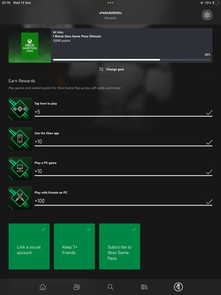Screen dimensions: 221x295
Task: Open the 'Link a social account' tile
Action: click(x=29, y=247)
